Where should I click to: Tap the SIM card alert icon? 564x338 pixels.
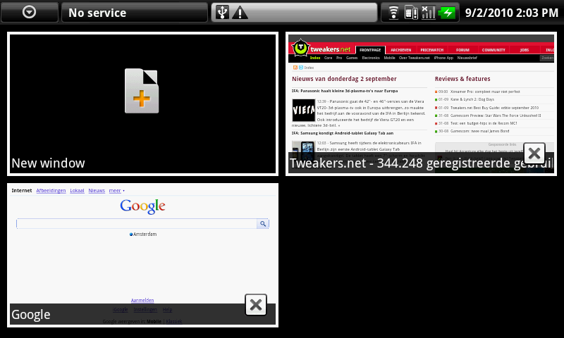tap(411, 13)
